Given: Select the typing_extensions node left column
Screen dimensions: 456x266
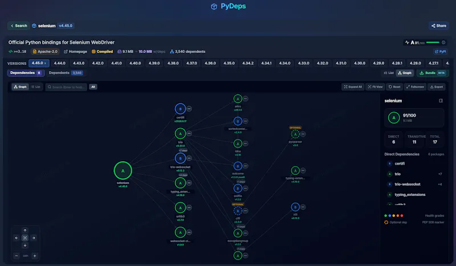Looking at the screenshot, I should click(180, 183).
